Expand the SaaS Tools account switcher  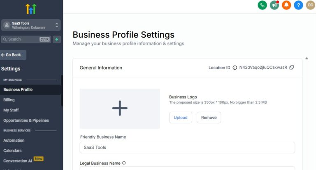[x=31, y=25]
